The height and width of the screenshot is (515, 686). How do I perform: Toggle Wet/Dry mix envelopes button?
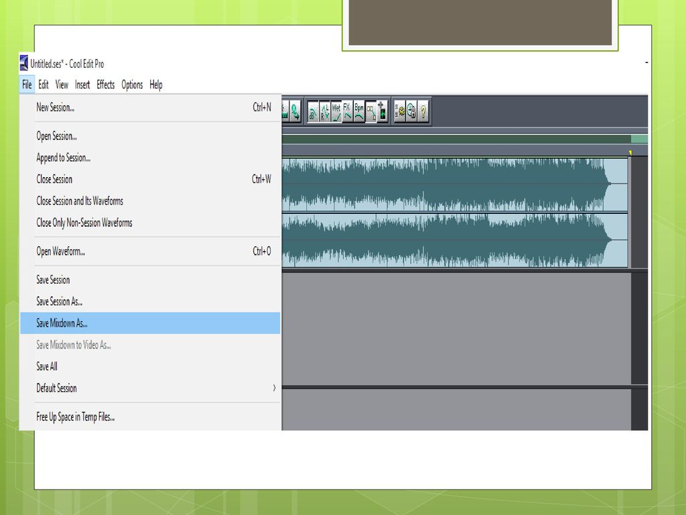(336, 111)
